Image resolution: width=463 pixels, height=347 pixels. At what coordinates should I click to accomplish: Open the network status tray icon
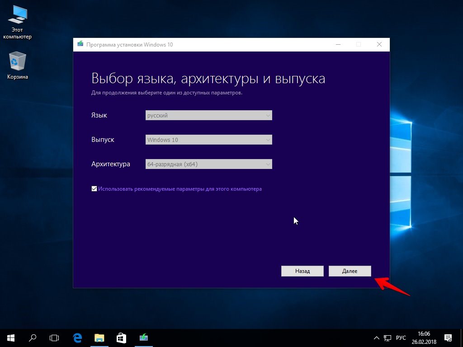click(x=387, y=338)
